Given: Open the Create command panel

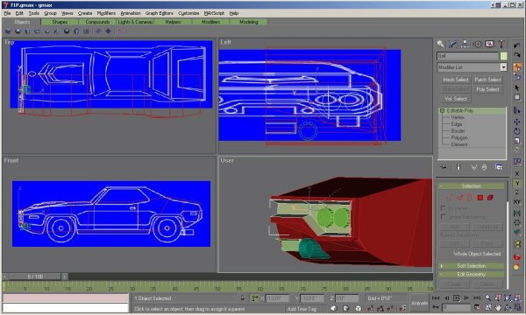Looking at the screenshot, I should point(440,44).
